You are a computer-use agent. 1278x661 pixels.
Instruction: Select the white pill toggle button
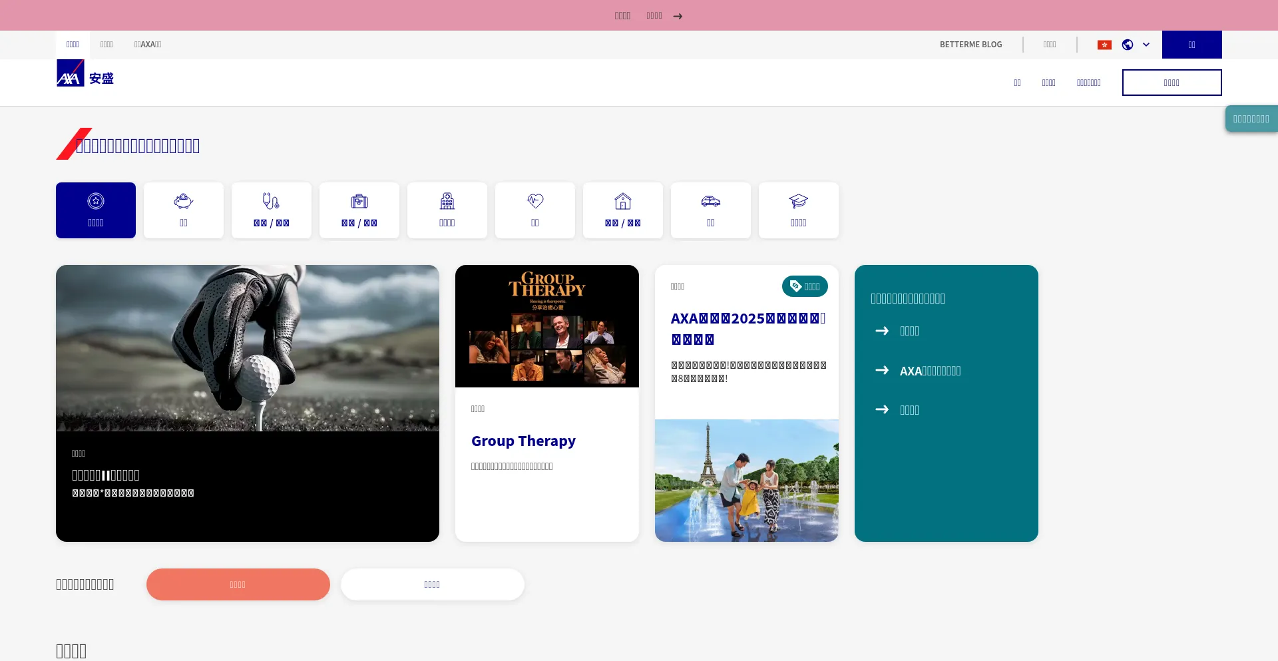(x=433, y=584)
